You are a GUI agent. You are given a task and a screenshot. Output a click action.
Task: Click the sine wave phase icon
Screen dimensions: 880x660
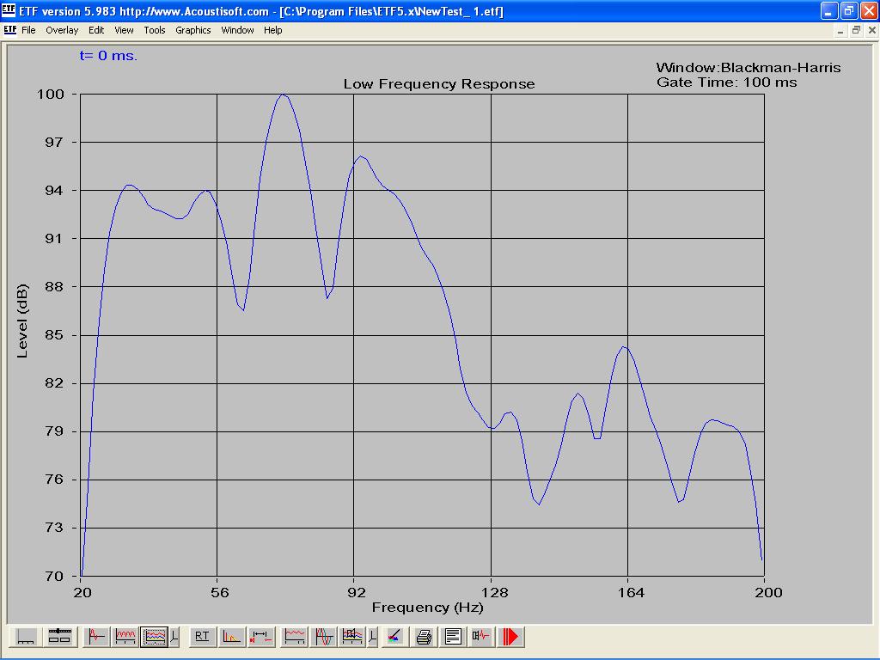(324, 637)
